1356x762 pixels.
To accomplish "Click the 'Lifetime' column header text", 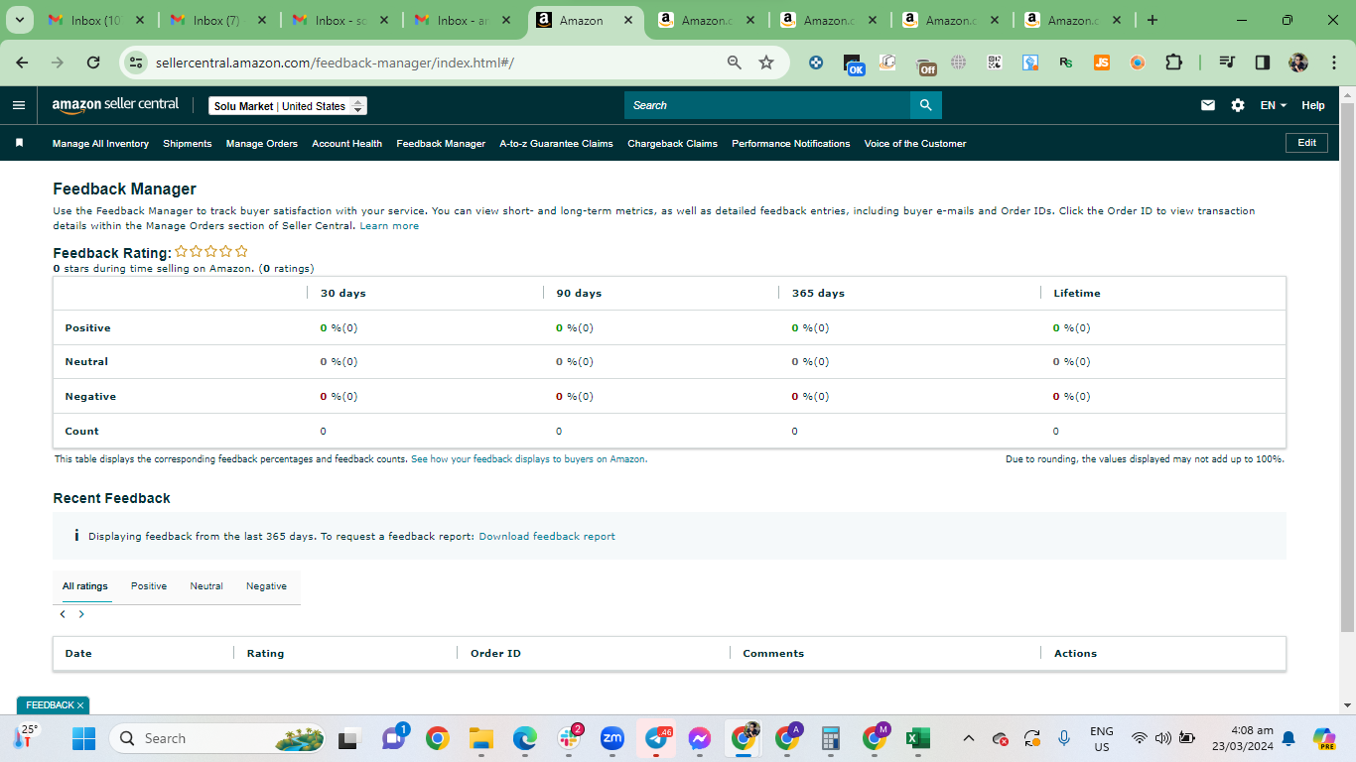I will [x=1077, y=294].
